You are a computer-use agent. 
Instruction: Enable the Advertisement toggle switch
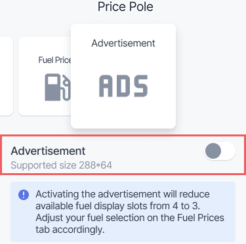(220, 151)
